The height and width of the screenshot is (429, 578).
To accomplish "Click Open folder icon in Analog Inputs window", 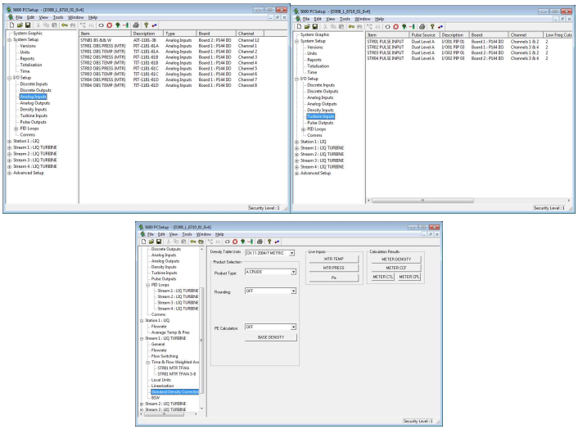I will 20,25.
